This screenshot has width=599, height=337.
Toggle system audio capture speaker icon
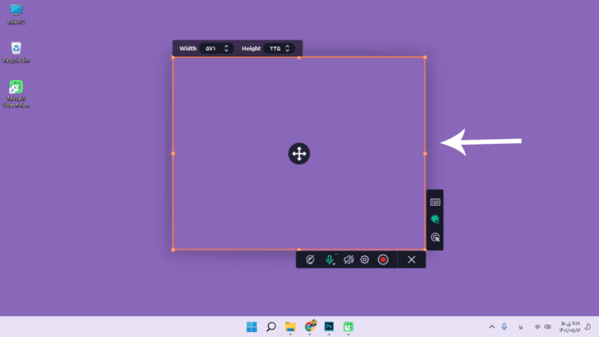click(x=348, y=259)
